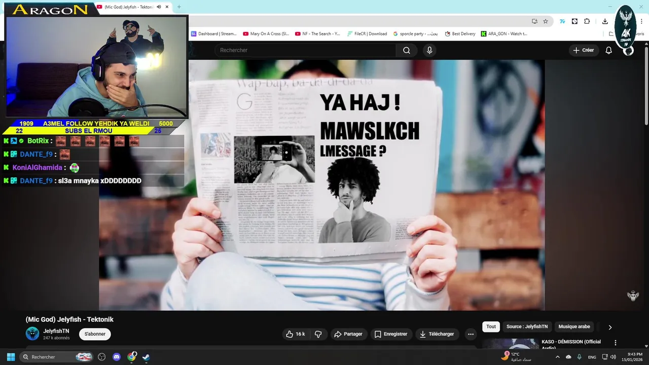The height and width of the screenshot is (365, 649).
Task: Open Steam from the taskbar
Action: [x=146, y=357]
